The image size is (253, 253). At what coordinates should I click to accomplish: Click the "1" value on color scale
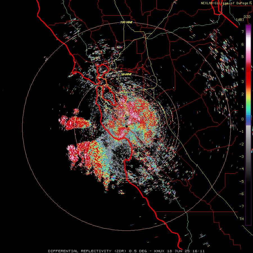pyautogui.click(x=243, y=107)
